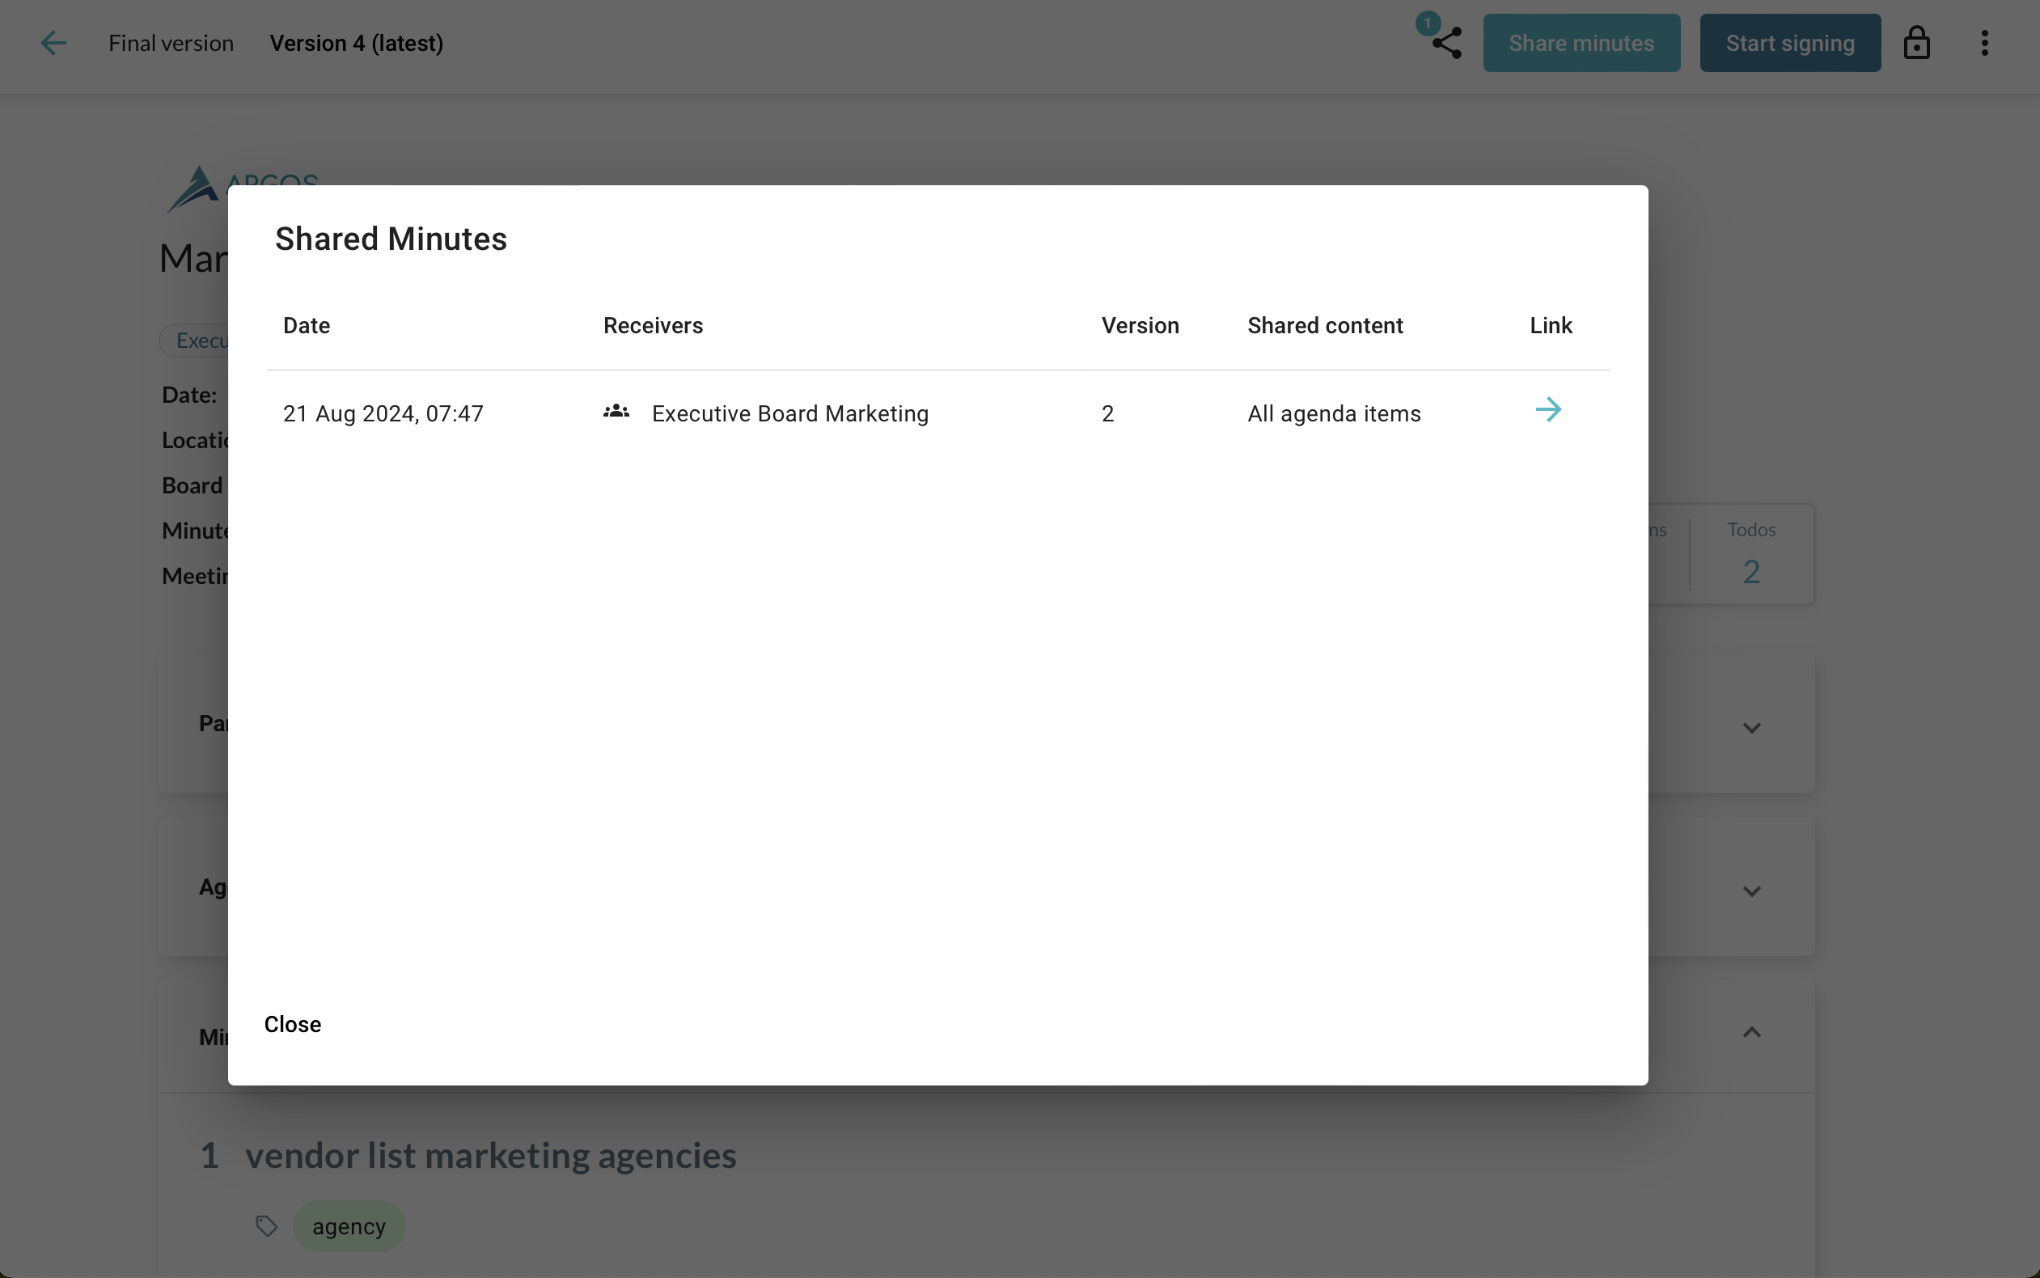Viewport: 2040px width, 1278px height.
Task: Click the agency tag chip
Action: (x=348, y=1225)
